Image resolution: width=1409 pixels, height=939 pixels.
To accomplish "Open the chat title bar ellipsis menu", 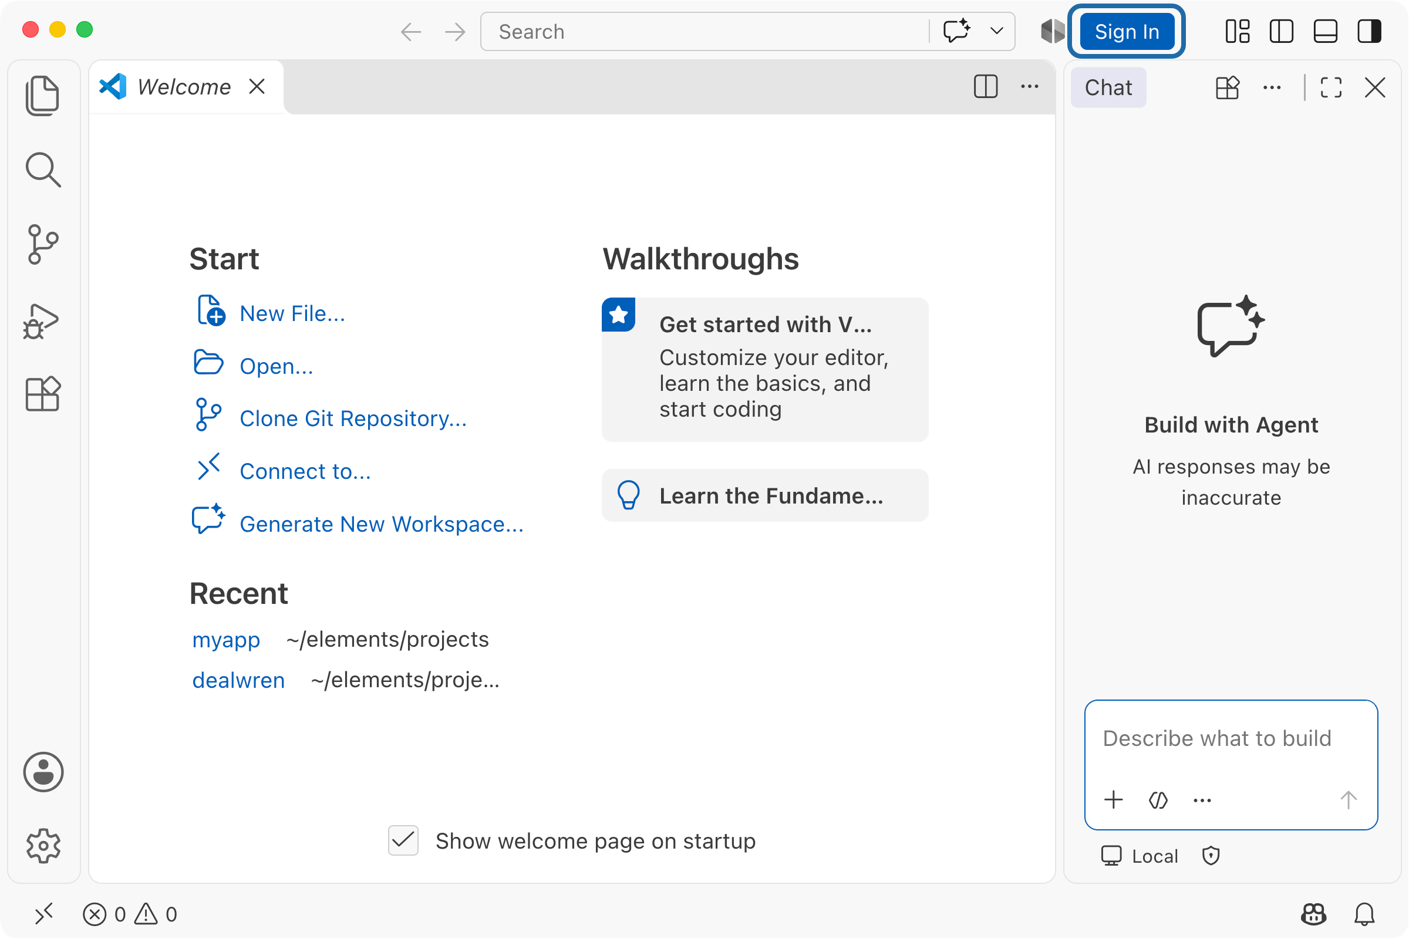I will pos(1272,88).
